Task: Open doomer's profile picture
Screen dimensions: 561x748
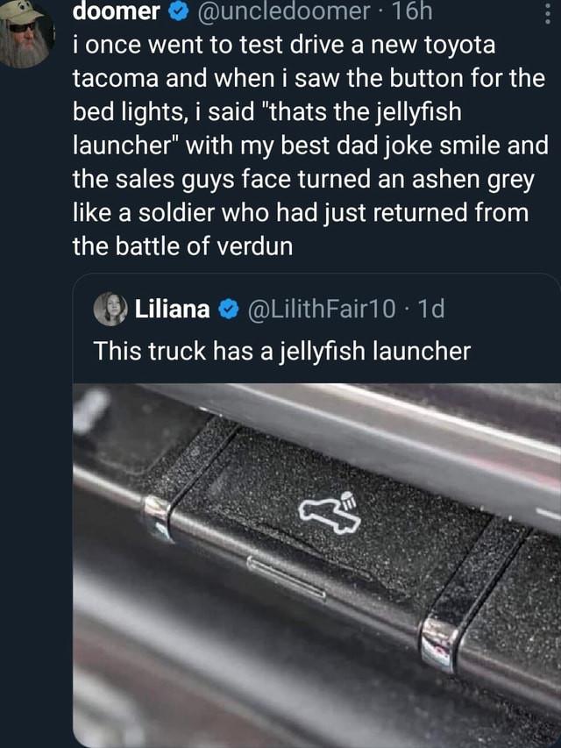Action: click(x=26, y=32)
